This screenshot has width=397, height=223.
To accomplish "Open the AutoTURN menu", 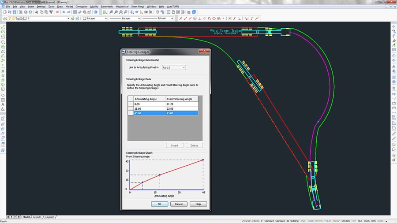I will [x=173, y=7].
